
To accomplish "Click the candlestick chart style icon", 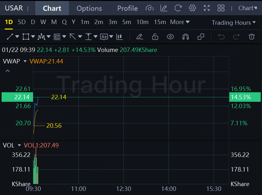I will tap(119, 37).
